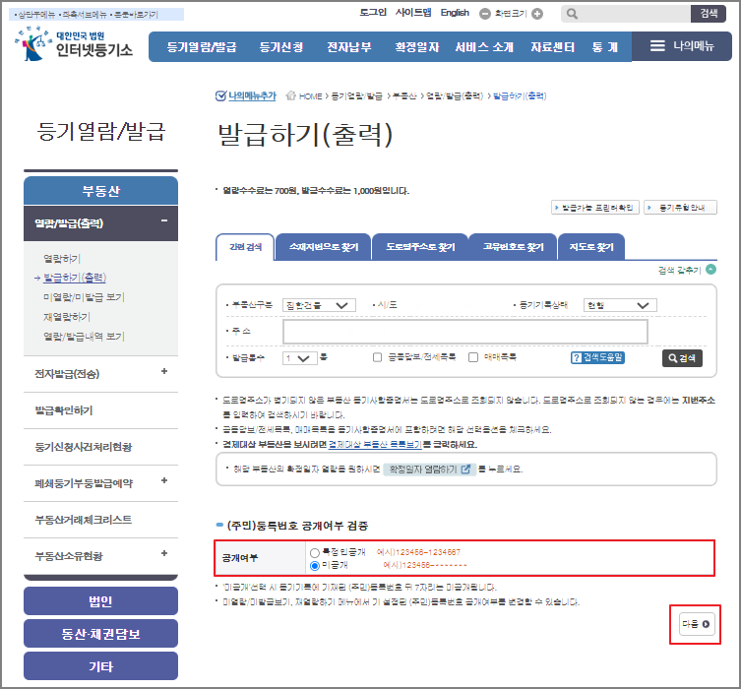Switch to 간편 검색 tab
The width and height of the screenshot is (741, 689).
pos(245,247)
